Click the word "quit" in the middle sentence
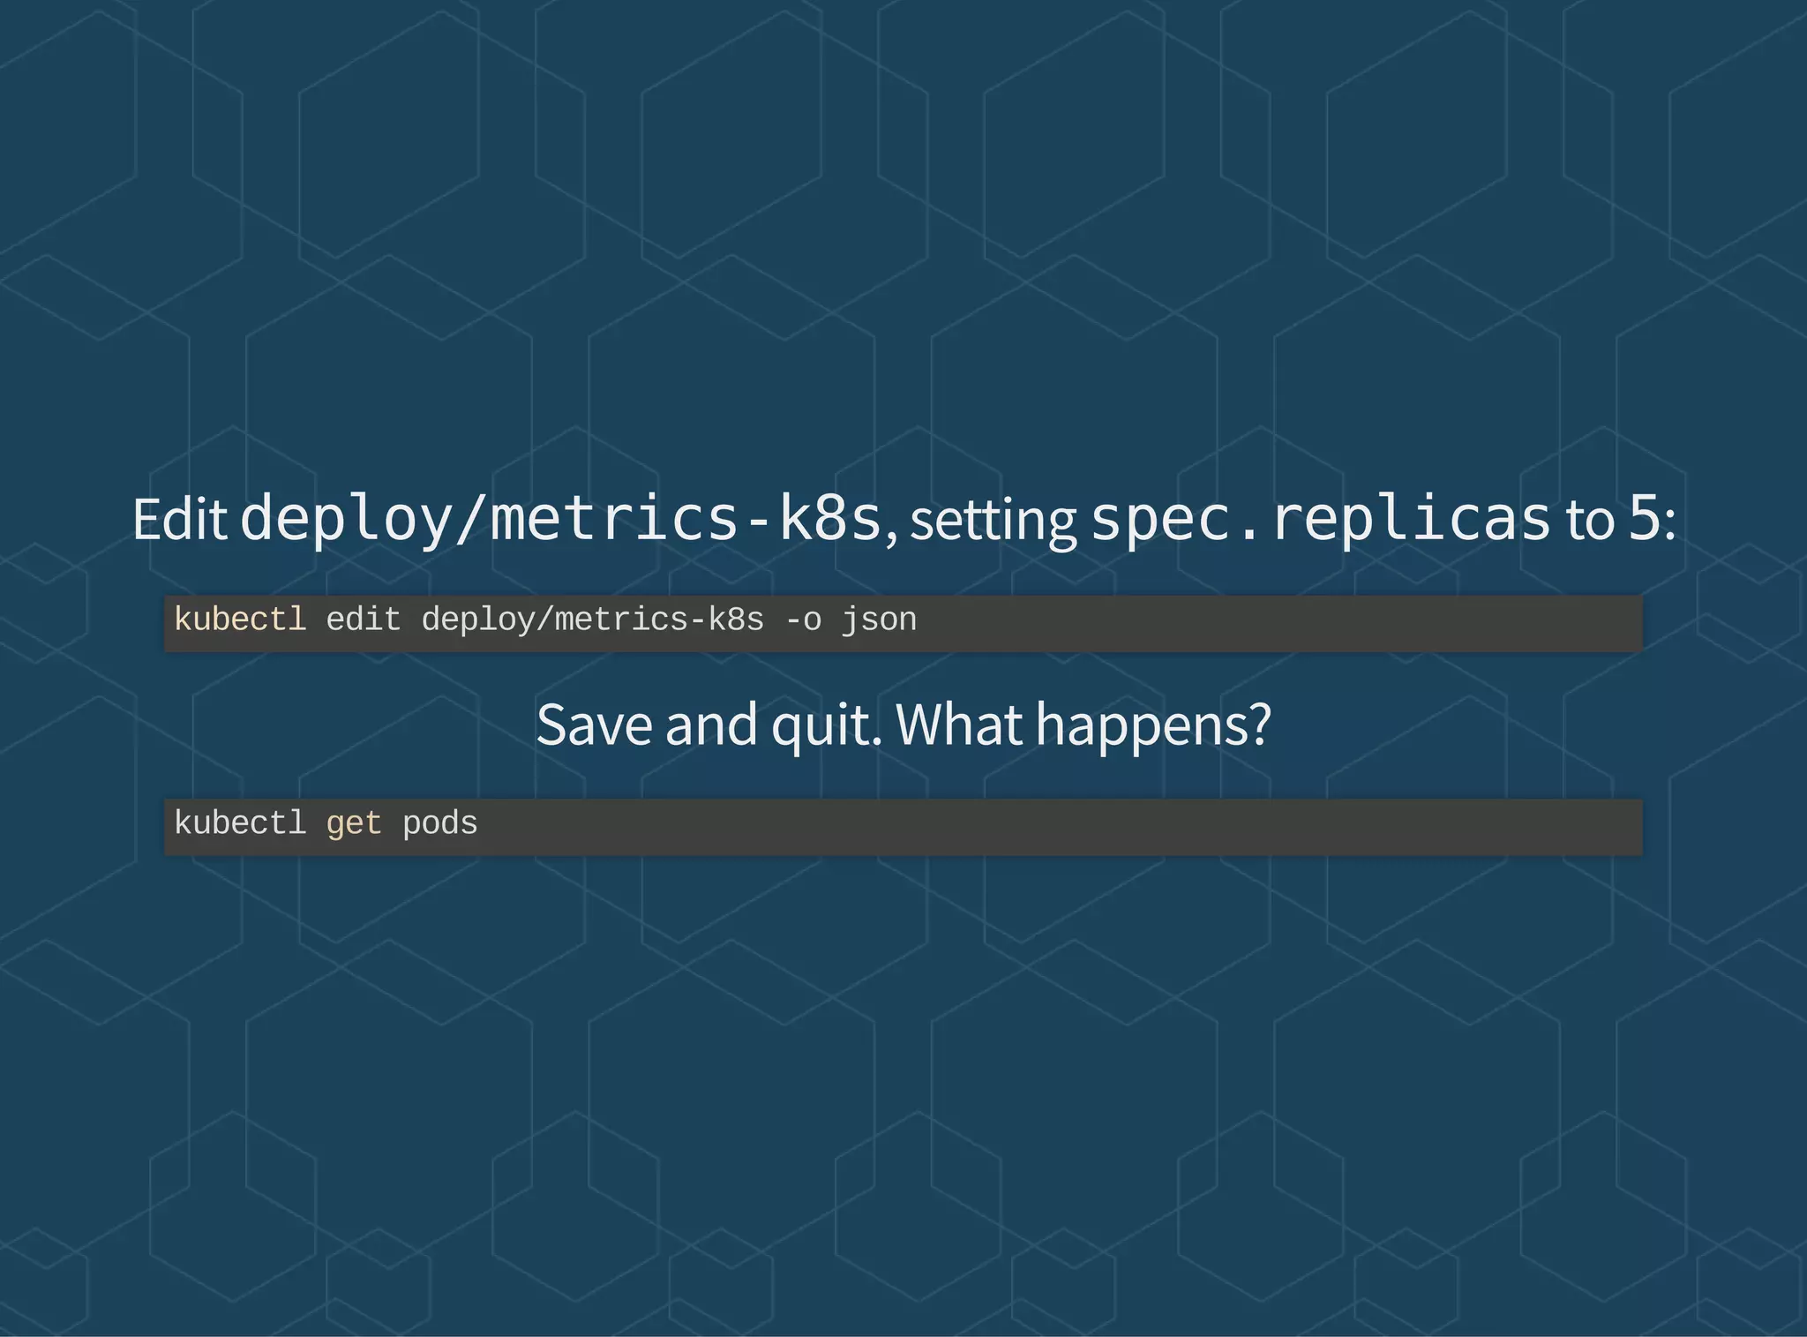 [823, 726]
